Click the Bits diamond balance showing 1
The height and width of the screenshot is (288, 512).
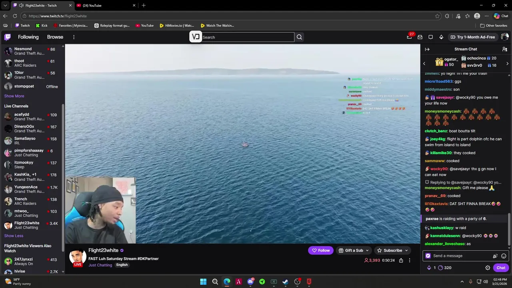[431, 268]
